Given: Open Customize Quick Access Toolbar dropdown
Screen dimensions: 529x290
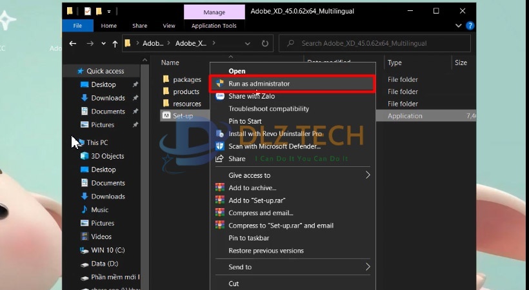Looking at the screenshot, I should pyautogui.click(x=109, y=12).
